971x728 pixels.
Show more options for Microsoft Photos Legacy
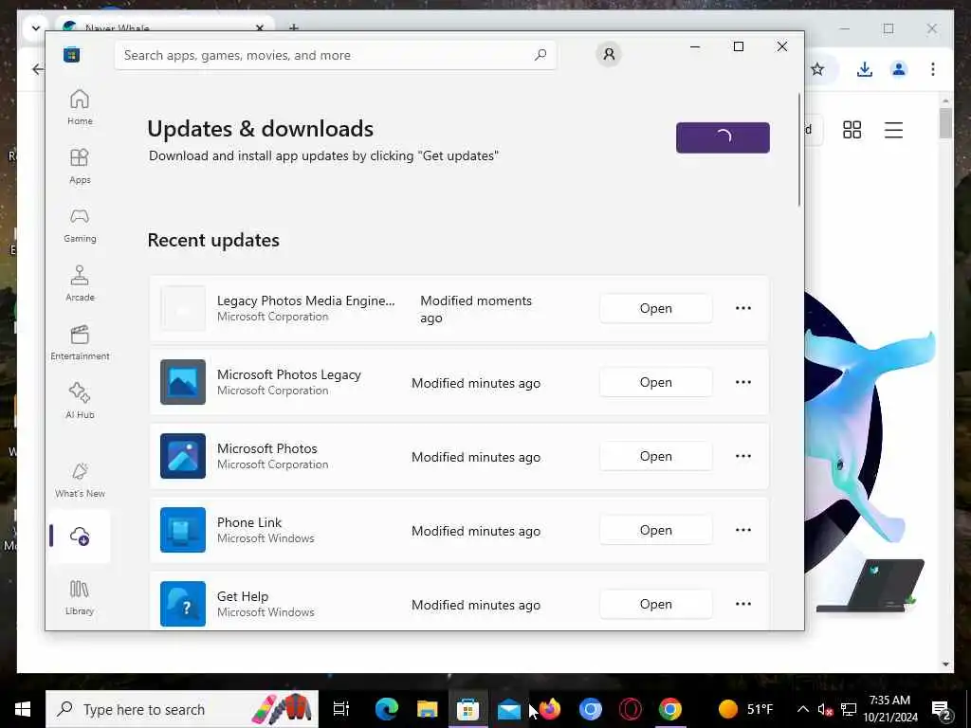(743, 383)
